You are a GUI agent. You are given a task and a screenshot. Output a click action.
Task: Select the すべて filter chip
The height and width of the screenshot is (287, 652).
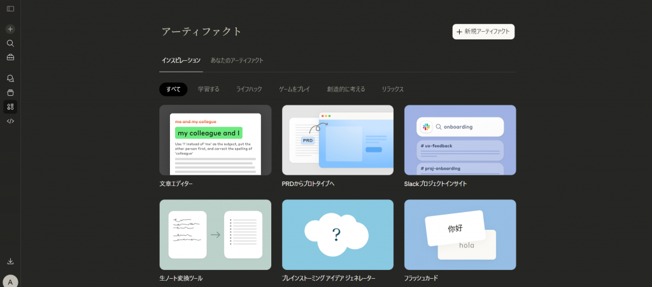pos(173,90)
